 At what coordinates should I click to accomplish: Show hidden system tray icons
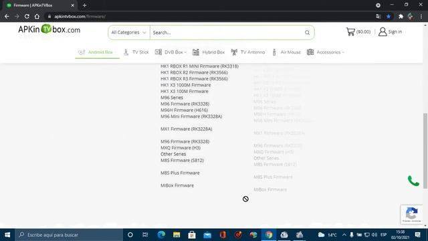coord(344,235)
